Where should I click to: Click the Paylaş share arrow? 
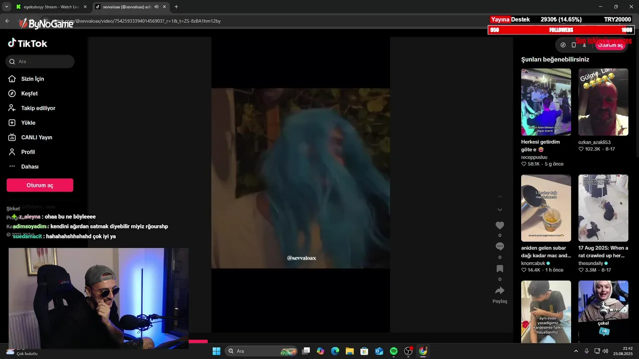click(x=500, y=291)
